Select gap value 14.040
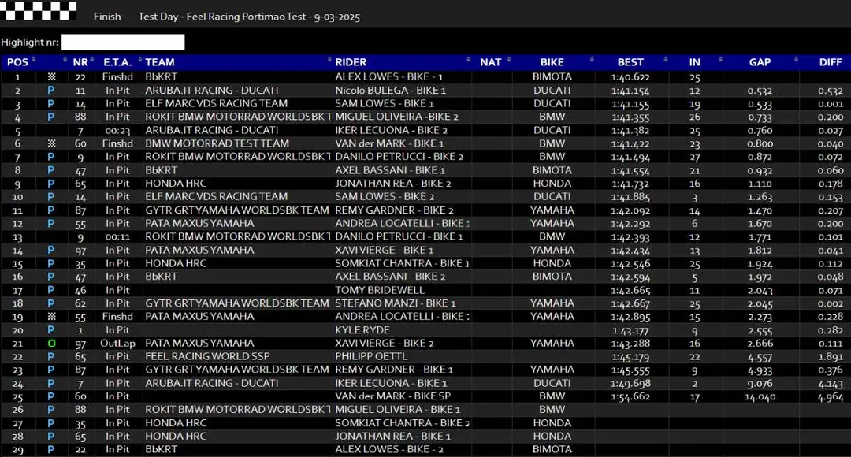Image resolution: width=851 pixels, height=457 pixels. (760, 397)
